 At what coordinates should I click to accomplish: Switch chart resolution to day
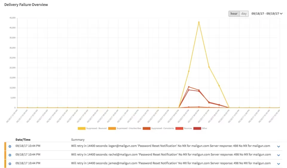(x=244, y=14)
